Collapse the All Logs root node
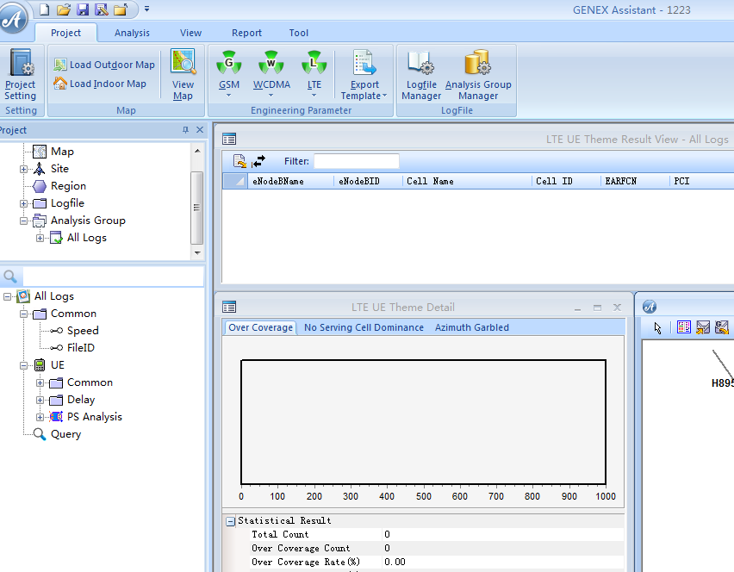 pyautogui.click(x=7, y=296)
